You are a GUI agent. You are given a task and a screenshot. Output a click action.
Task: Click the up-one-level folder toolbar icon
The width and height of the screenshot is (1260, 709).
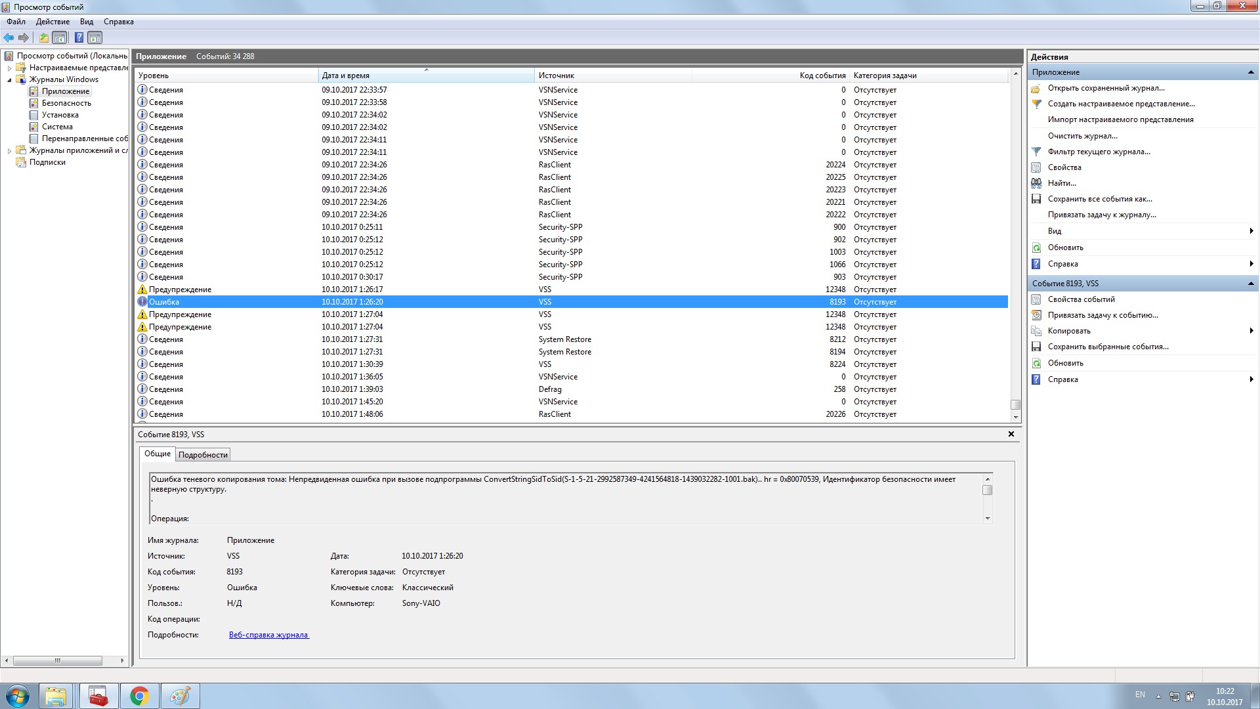[x=43, y=37]
